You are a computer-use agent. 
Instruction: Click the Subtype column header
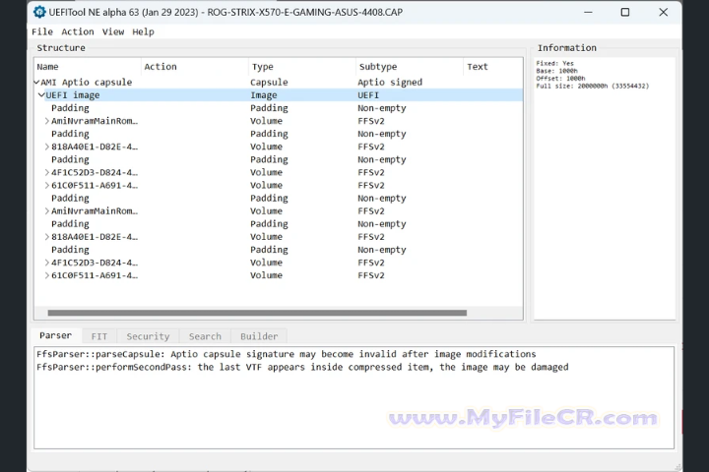click(378, 67)
